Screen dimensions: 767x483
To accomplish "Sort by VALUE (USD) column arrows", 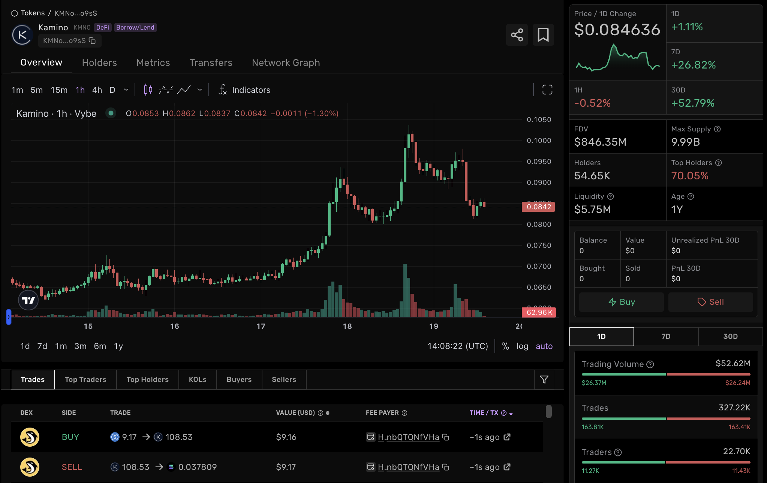I will (328, 413).
